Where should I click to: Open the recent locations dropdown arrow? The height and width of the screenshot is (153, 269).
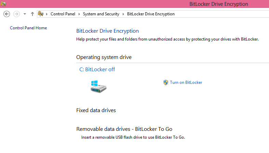(x=25, y=14)
